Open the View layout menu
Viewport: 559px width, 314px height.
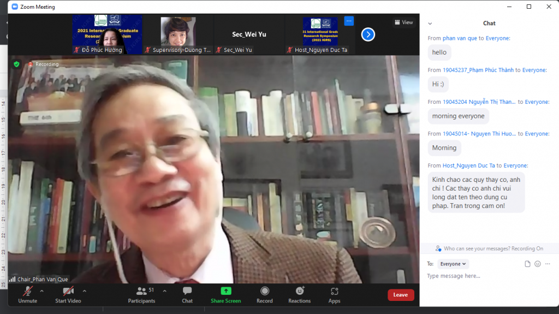tap(404, 22)
